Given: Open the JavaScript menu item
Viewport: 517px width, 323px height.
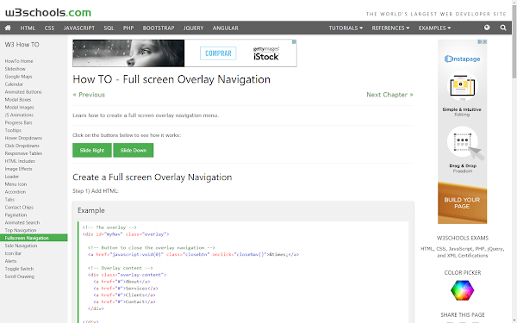Looking at the screenshot, I should (x=79, y=28).
